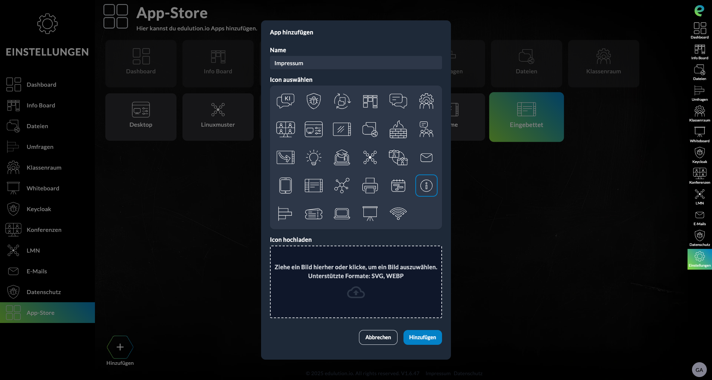Select the graduation cap e-learning icon

(342, 157)
